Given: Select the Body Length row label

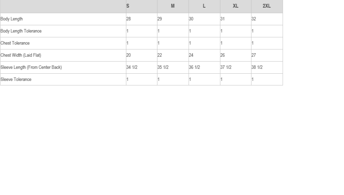Looking at the screenshot, I should (x=12, y=19).
